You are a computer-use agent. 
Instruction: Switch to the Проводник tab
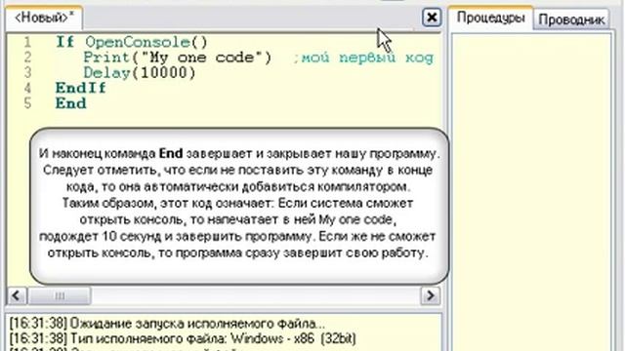click(x=570, y=19)
